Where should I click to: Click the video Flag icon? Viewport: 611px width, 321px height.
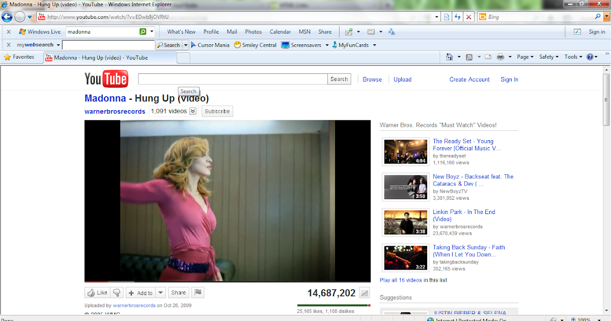pyautogui.click(x=198, y=292)
